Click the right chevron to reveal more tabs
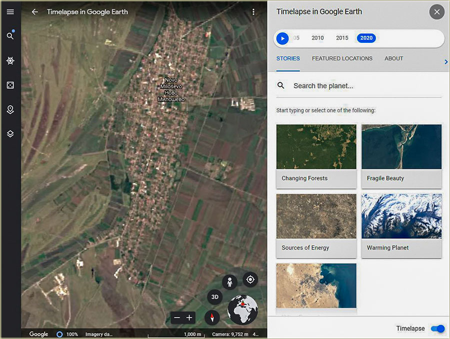The width and height of the screenshot is (450, 339). coord(446,62)
